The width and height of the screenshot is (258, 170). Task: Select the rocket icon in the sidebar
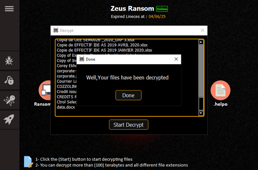coord(9,119)
